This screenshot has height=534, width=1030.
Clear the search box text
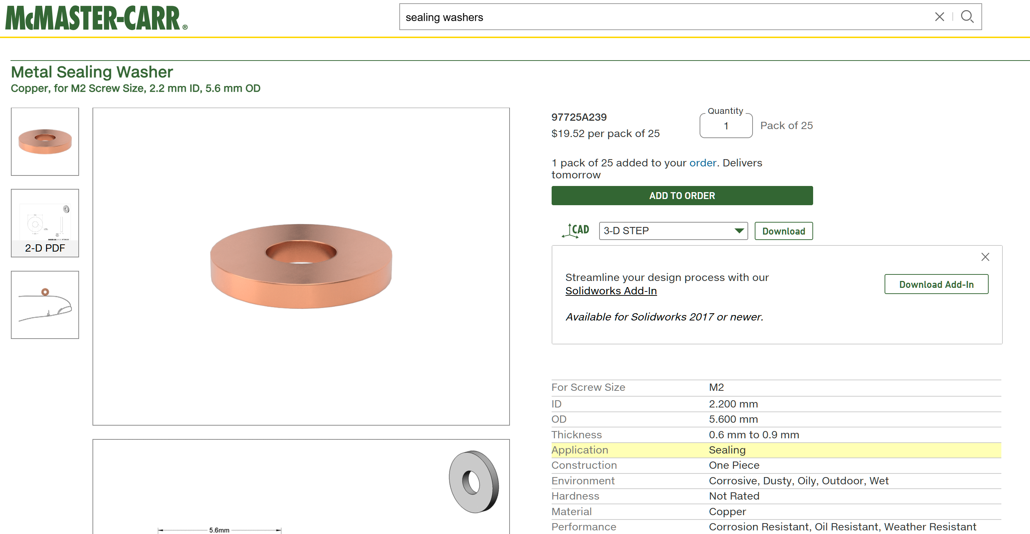[x=940, y=17]
